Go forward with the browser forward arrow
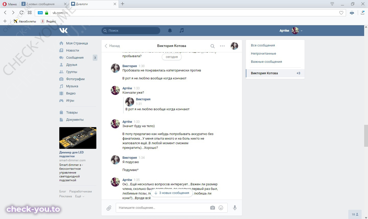Image resolution: width=368 pixels, height=219 pixels. click(x=13, y=13)
